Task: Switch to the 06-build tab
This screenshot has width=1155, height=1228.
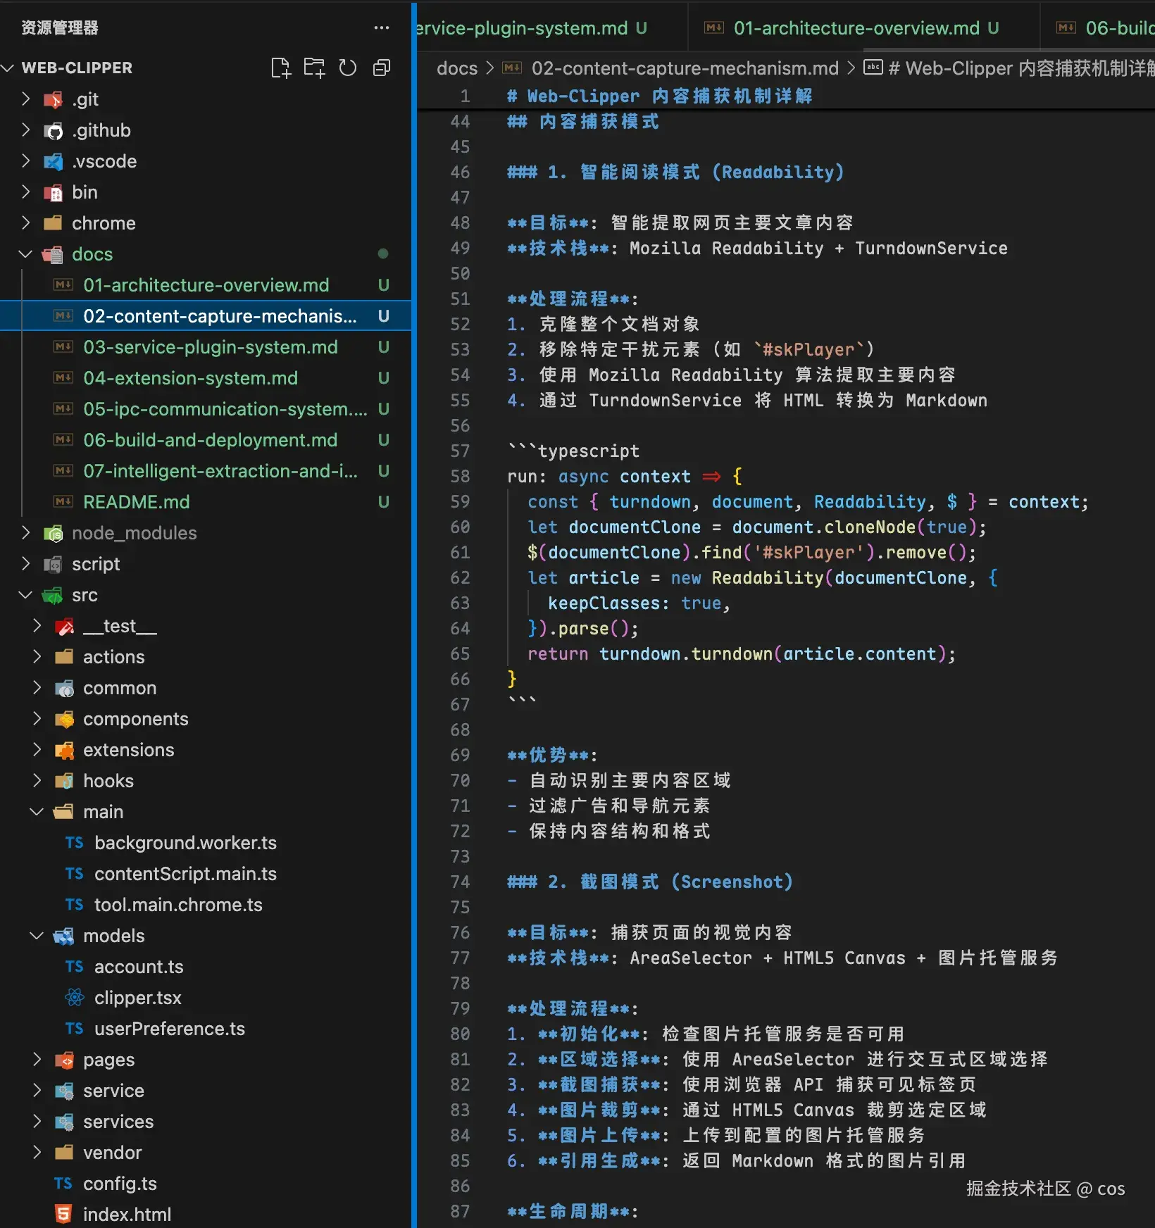Action: click(x=1098, y=28)
